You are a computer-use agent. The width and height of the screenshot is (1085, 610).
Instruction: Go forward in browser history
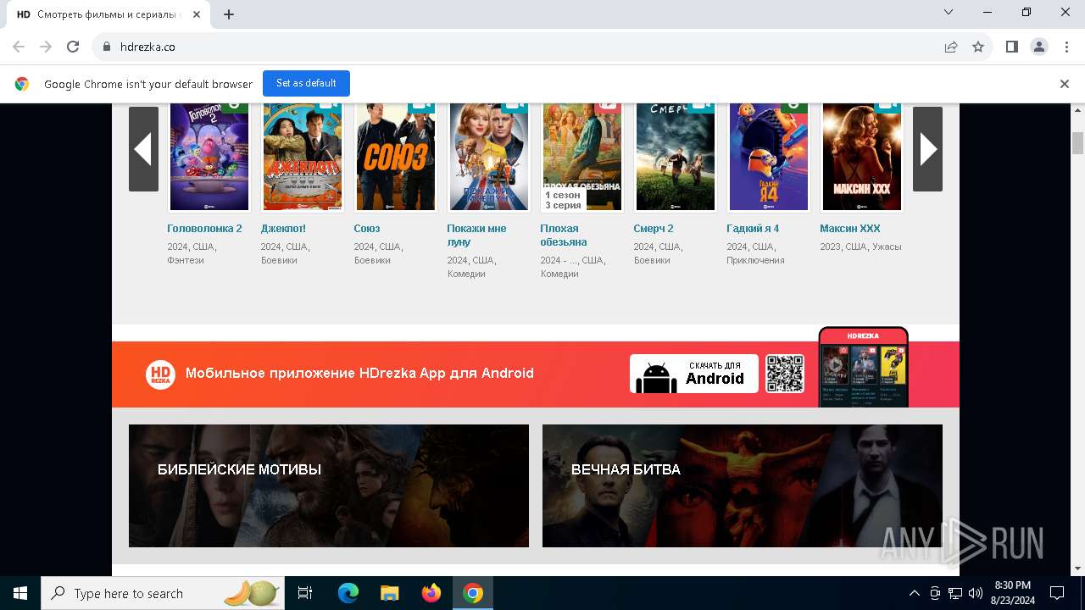point(46,47)
